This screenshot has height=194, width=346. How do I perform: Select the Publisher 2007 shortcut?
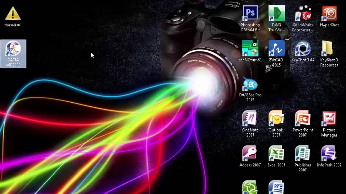pyautogui.click(x=303, y=159)
